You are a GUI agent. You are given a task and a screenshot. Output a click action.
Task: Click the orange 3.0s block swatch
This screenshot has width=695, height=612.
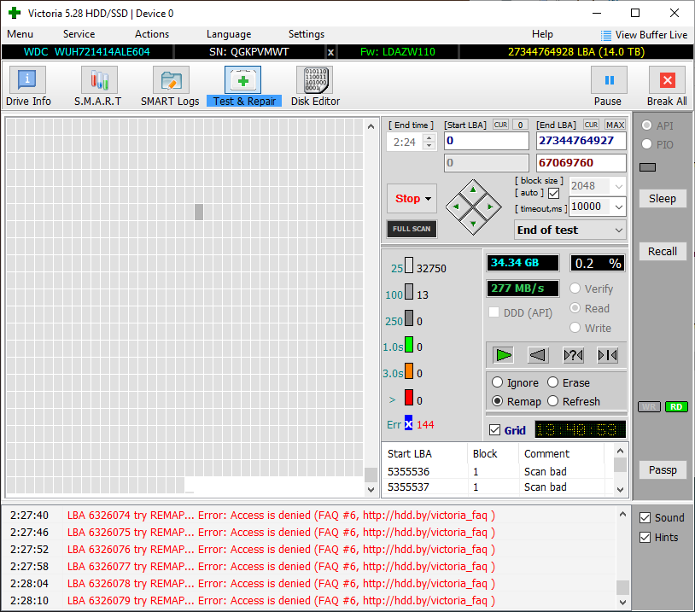[x=409, y=371]
